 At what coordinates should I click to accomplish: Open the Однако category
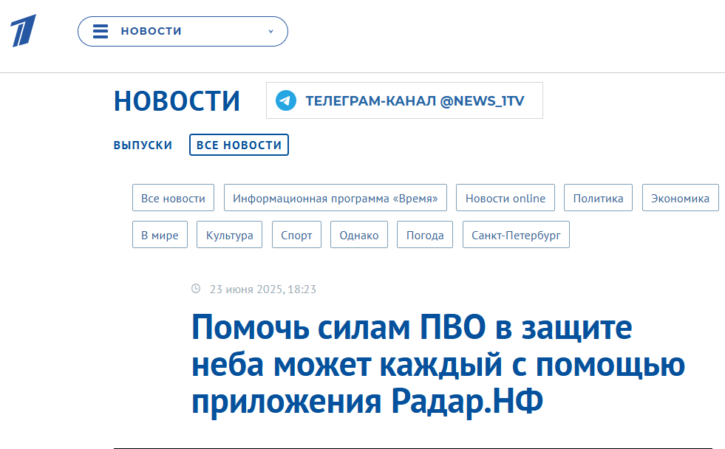(358, 235)
